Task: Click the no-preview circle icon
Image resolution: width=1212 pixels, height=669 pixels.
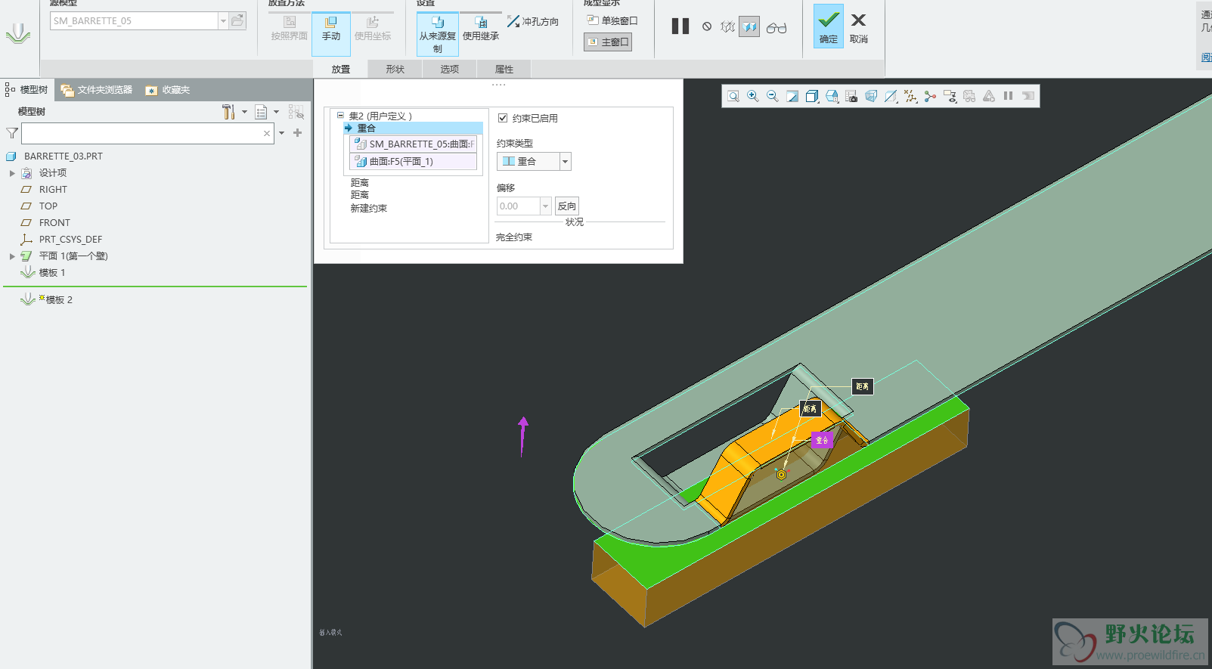Action: 707,26
